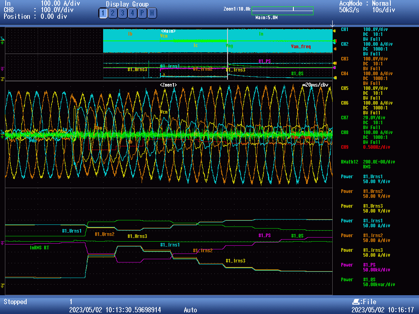The height and width of the screenshot is (314, 419).
Task: Click the Auto trigger mode label
Action: tap(190, 310)
